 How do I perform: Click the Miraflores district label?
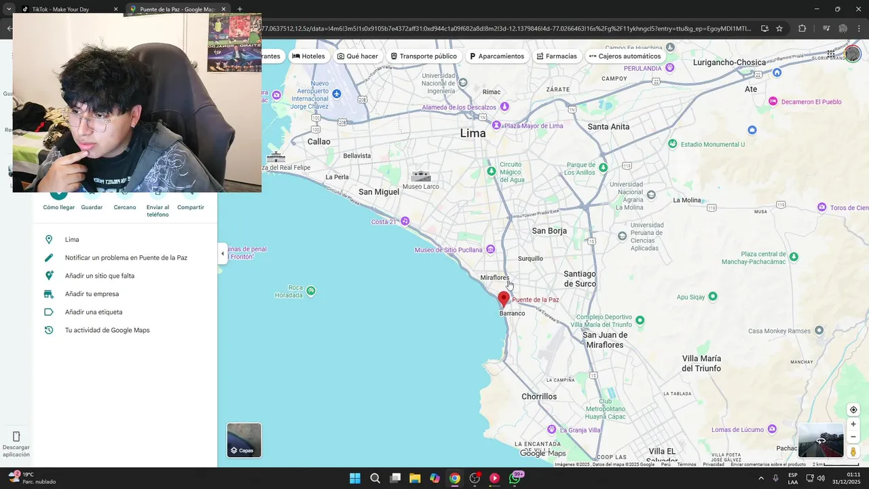pos(494,278)
